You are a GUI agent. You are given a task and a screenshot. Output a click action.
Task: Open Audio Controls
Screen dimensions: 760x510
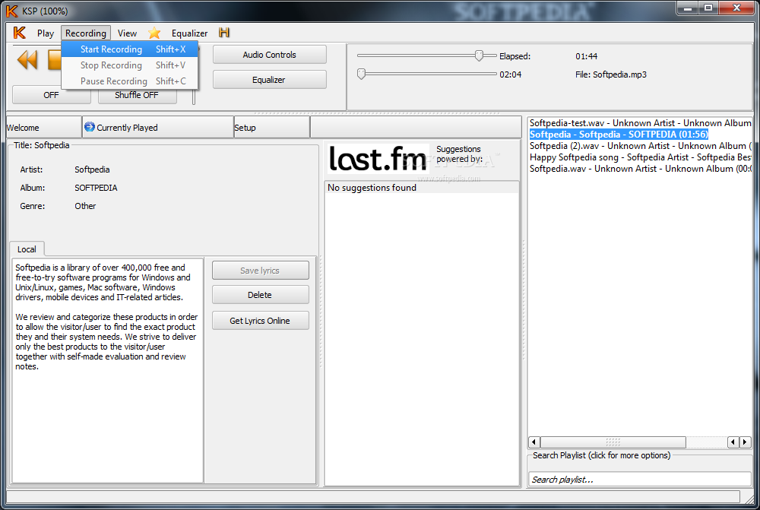coord(270,55)
